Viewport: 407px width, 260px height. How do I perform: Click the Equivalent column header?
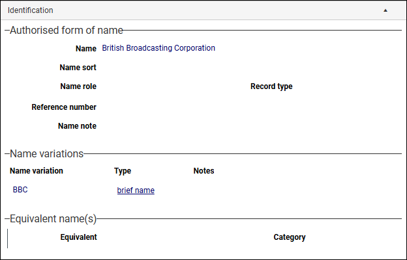(78, 237)
